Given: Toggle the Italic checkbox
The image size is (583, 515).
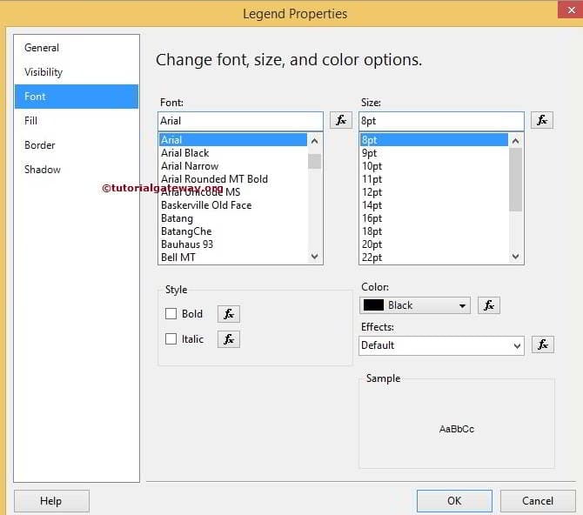Looking at the screenshot, I should pyautogui.click(x=171, y=339).
